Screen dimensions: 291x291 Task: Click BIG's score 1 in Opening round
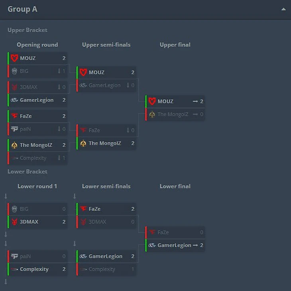pos(64,71)
